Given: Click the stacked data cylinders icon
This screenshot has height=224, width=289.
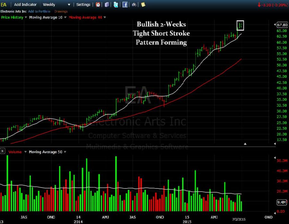Looking at the screenshot, I should tap(107, 4).
